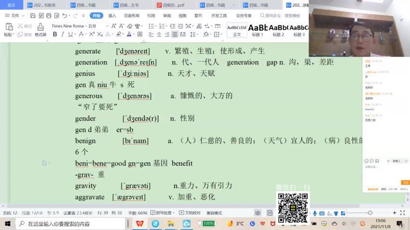The width and height of the screenshot is (410, 230).
Task: Click the 开始 ribbon tab button
Action: coord(96,16)
